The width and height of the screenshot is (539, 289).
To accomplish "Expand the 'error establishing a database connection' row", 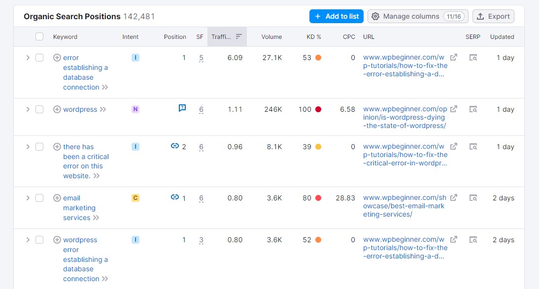I will [28, 58].
